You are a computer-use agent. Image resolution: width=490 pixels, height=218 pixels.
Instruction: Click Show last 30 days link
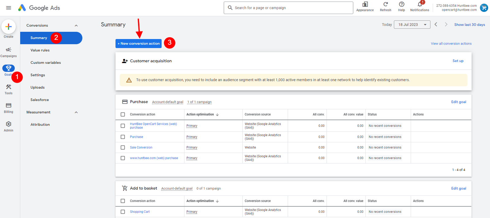[469, 25]
